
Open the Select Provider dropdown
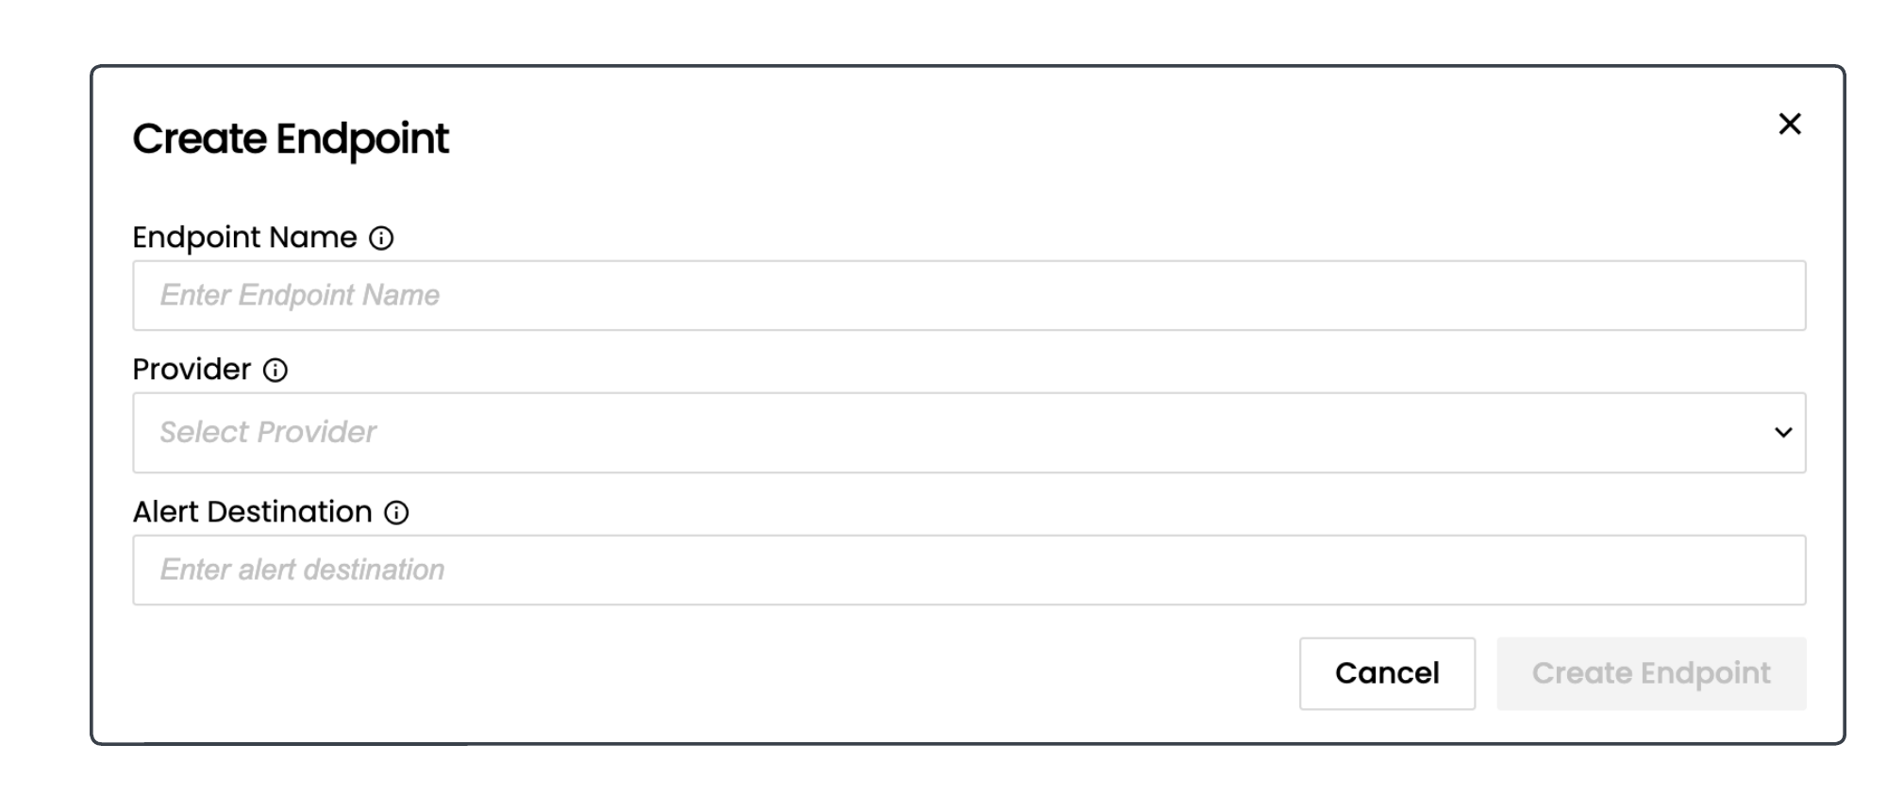968,433
